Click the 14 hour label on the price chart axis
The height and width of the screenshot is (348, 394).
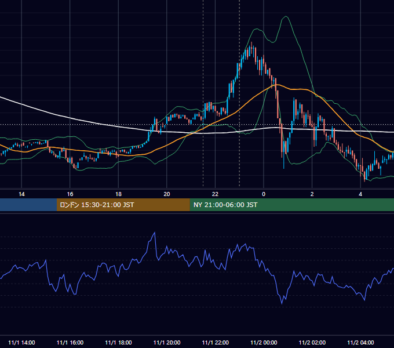[x=21, y=194]
